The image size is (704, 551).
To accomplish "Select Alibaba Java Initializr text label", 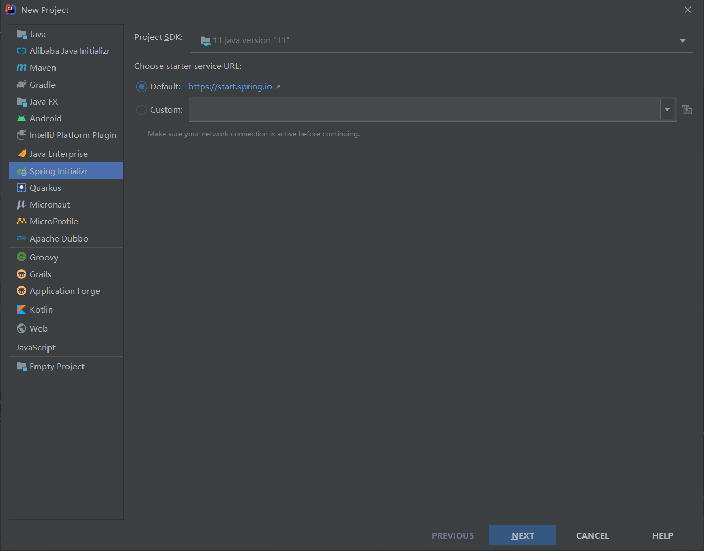I will 70,51.
